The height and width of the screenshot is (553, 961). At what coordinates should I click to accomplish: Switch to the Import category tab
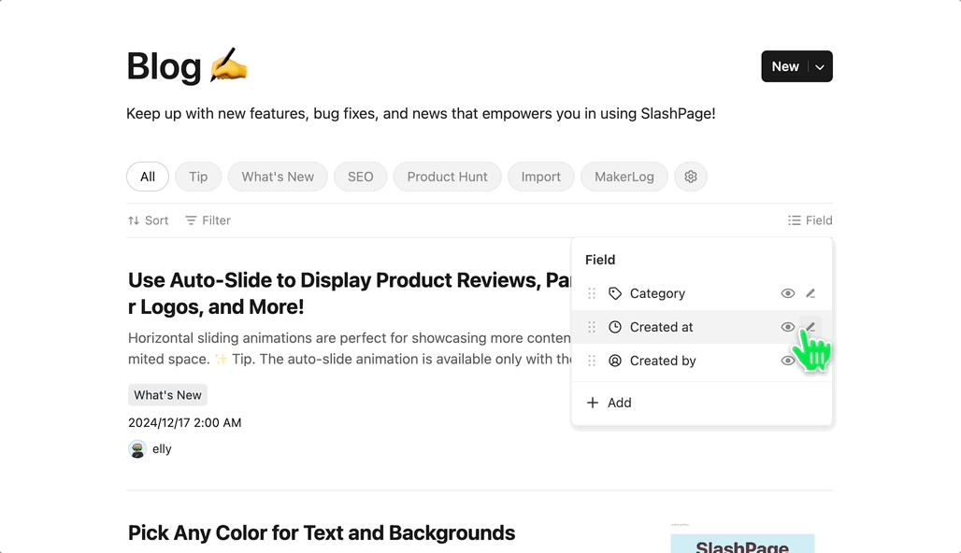(541, 177)
